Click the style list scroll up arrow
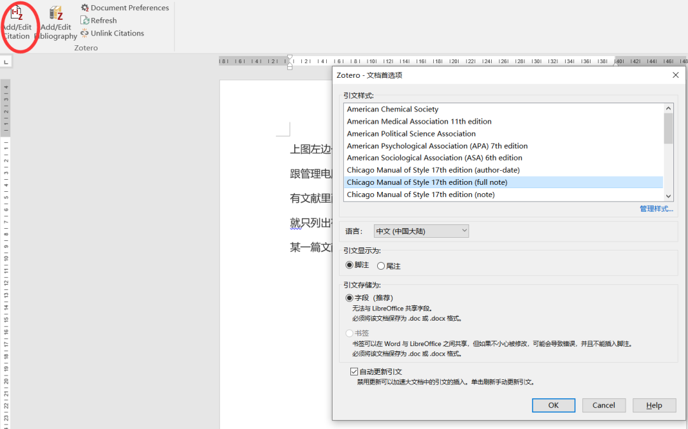The height and width of the screenshot is (429, 688). point(668,108)
